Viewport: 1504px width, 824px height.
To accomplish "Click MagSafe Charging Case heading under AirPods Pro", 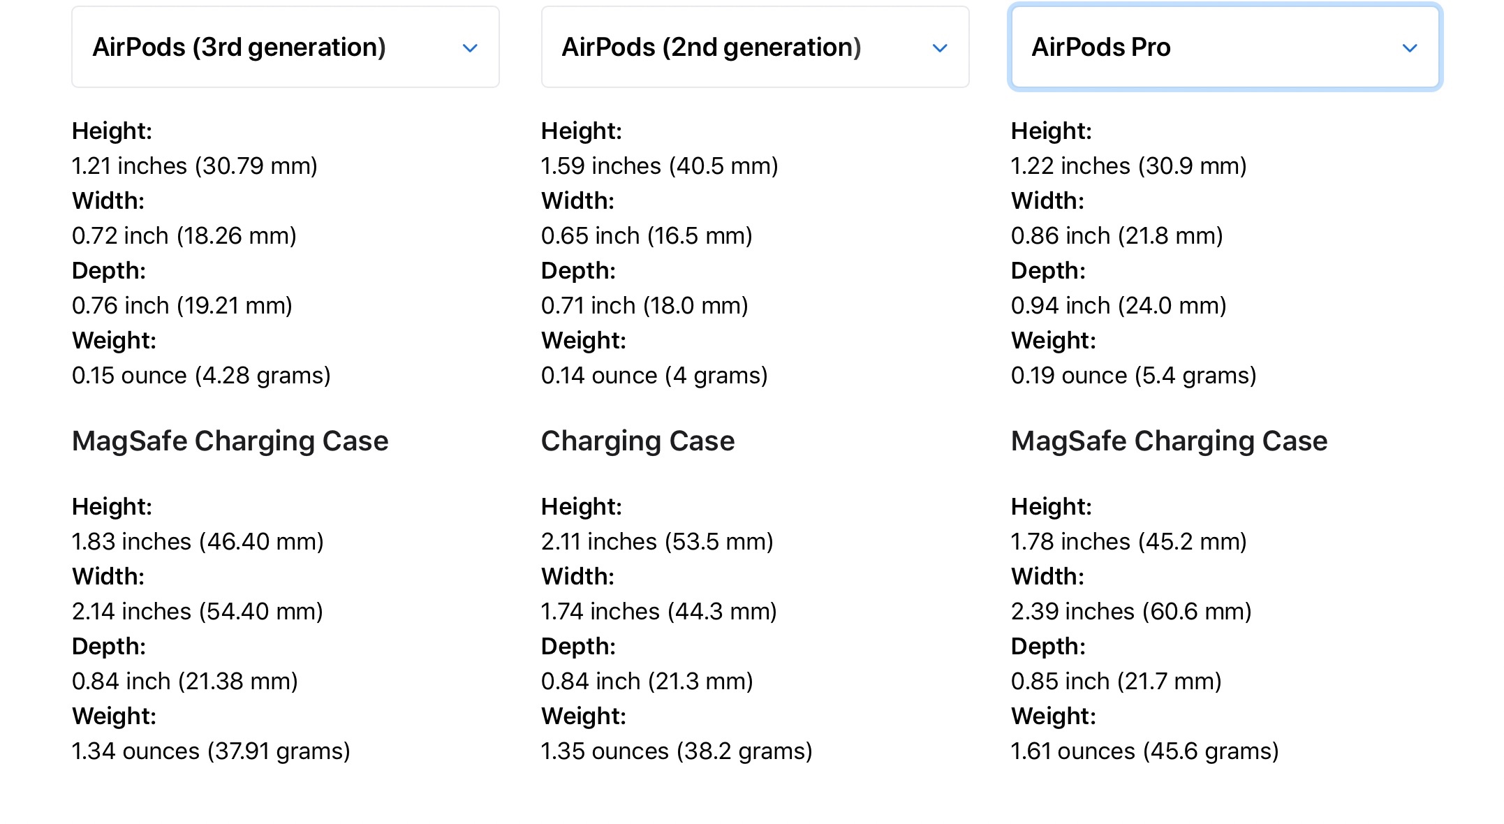I will 1169,441.
